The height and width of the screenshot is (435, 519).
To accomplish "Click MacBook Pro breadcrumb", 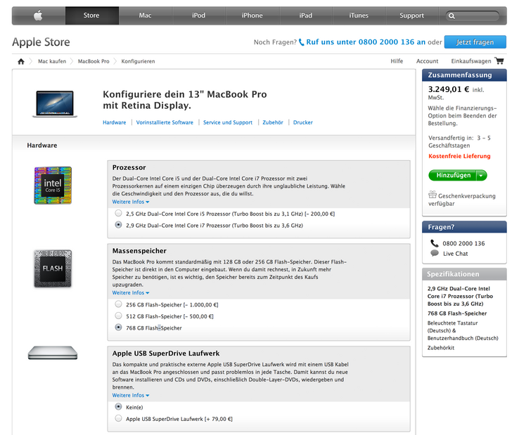I will [x=94, y=61].
